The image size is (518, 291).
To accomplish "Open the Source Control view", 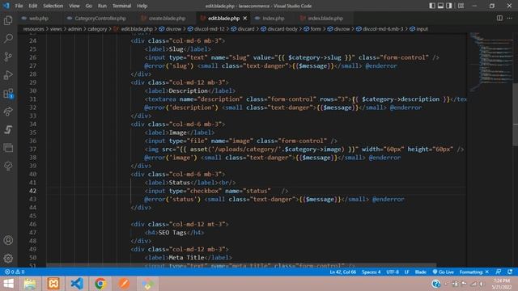I will tap(8, 57).
